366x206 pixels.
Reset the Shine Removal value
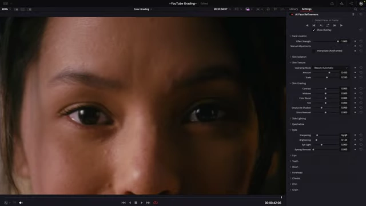click(x=361, y=113)
